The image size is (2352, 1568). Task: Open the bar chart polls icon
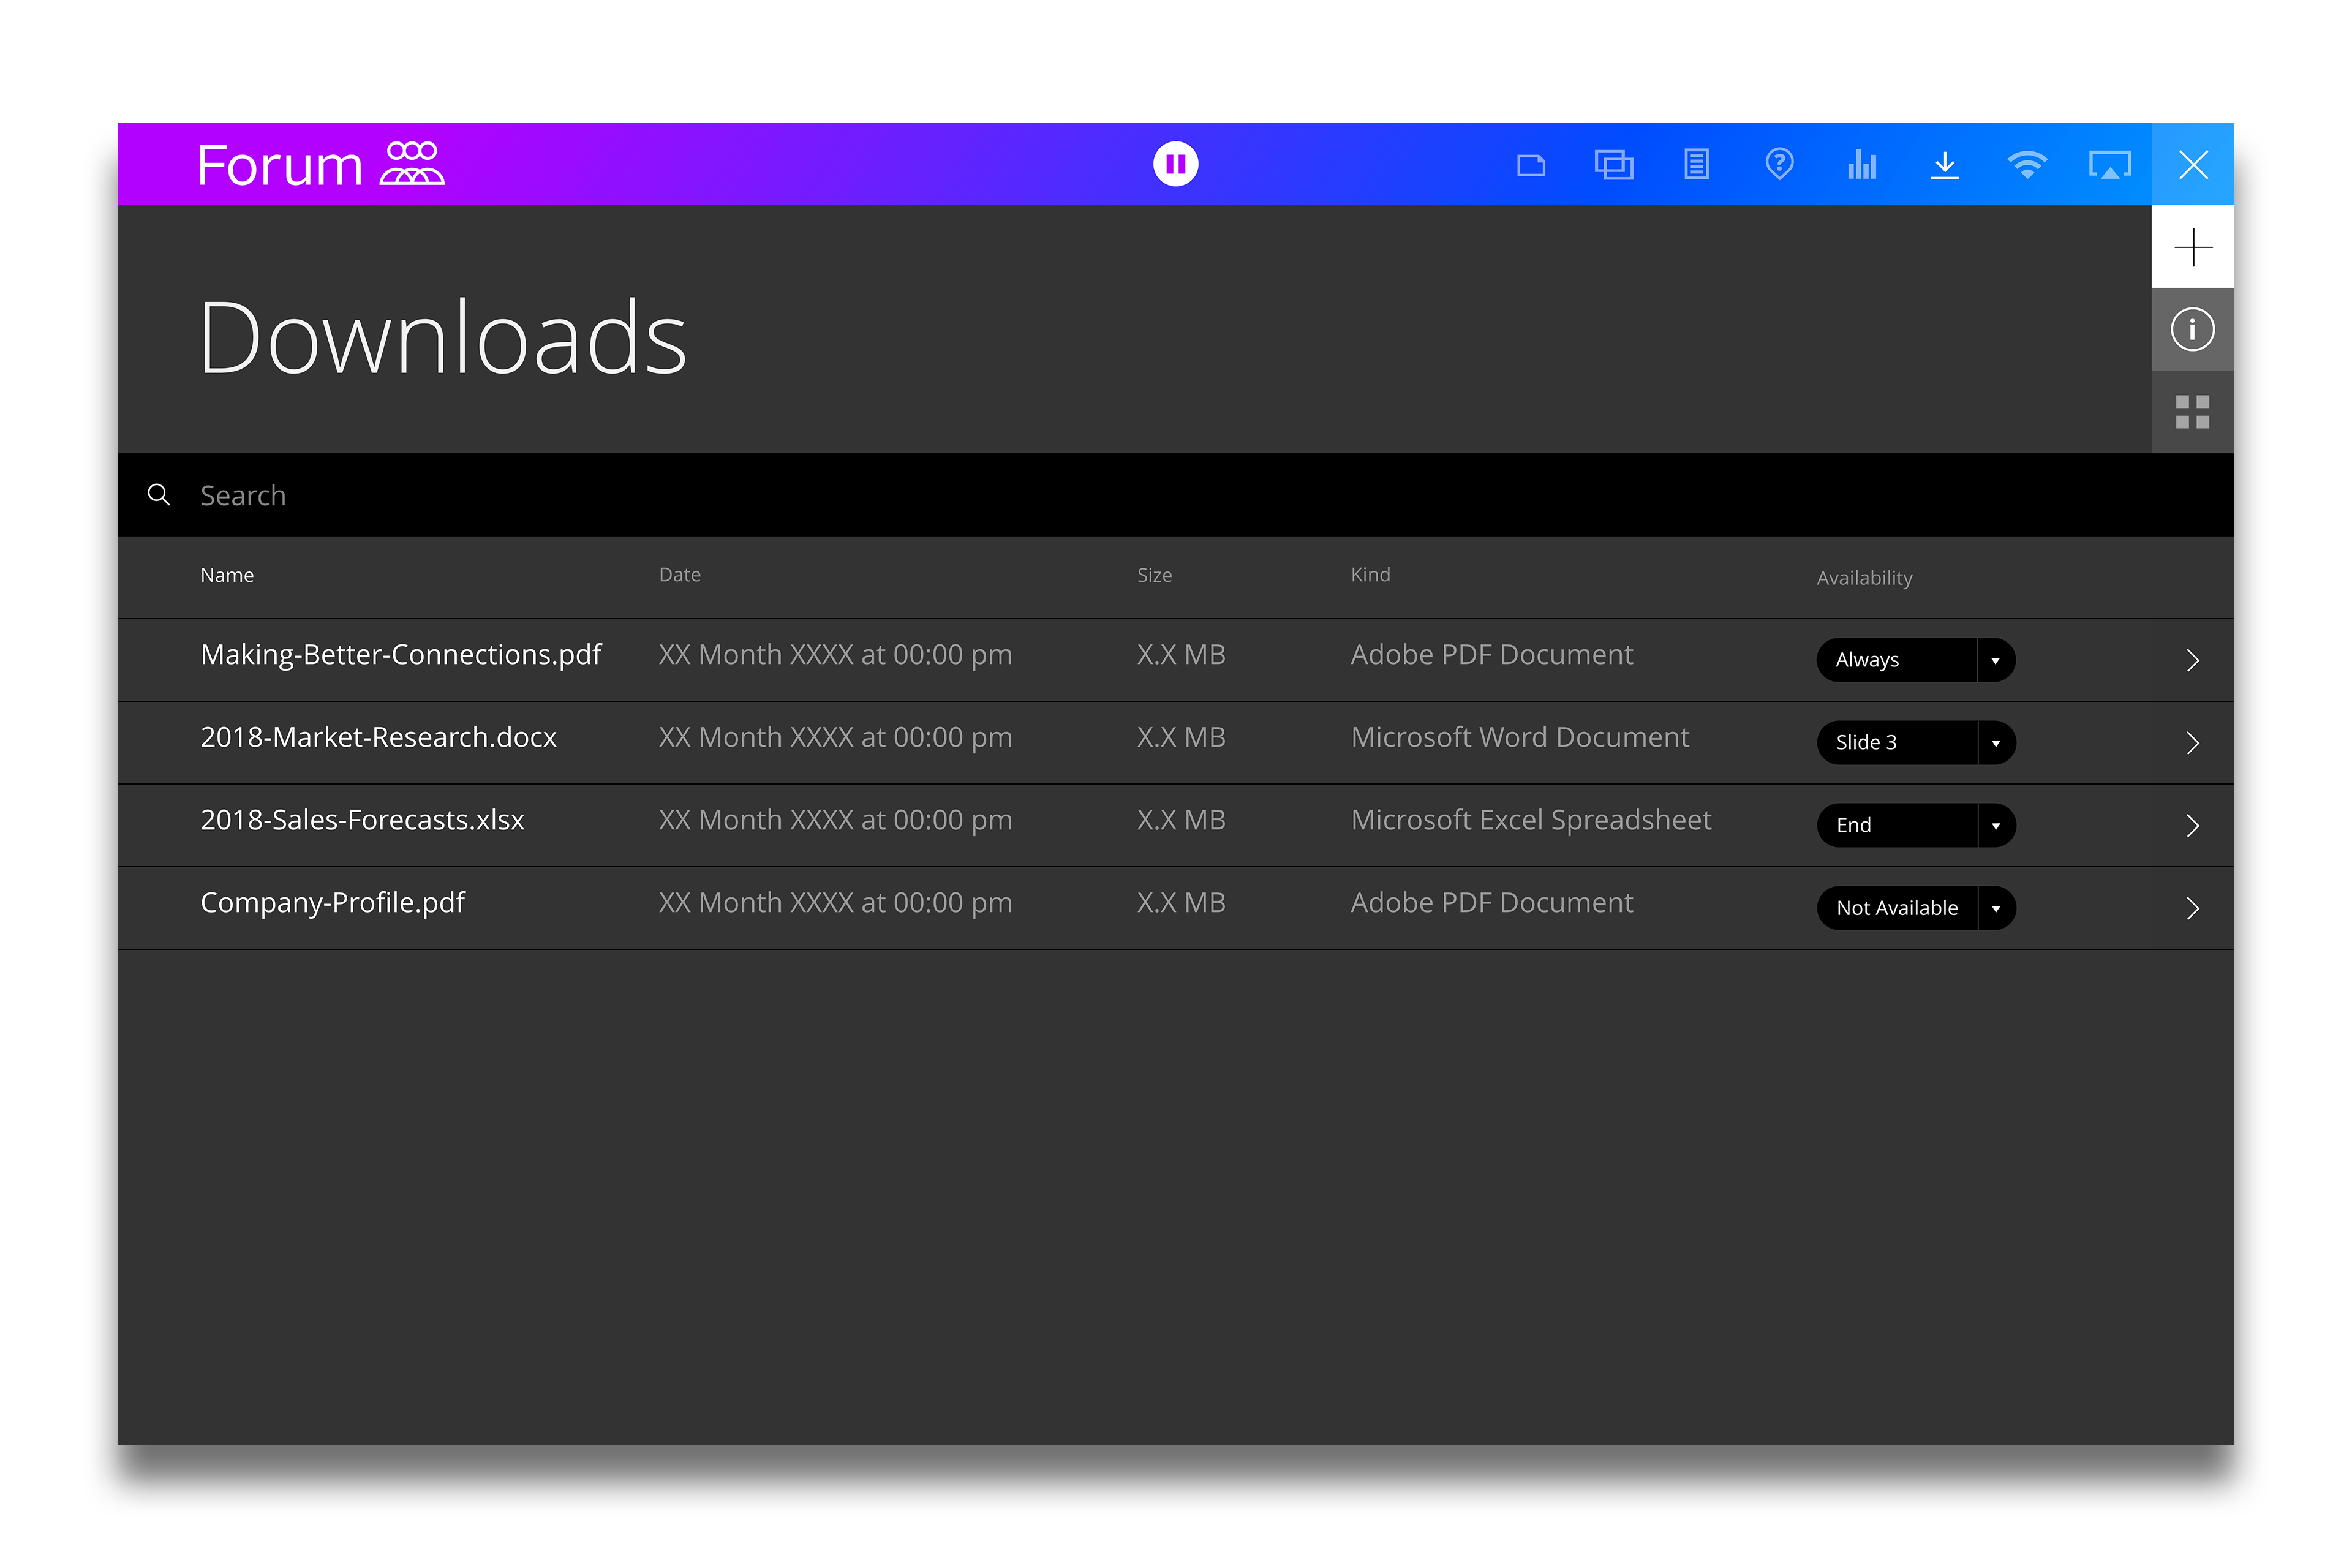(x=1861, y=164)
